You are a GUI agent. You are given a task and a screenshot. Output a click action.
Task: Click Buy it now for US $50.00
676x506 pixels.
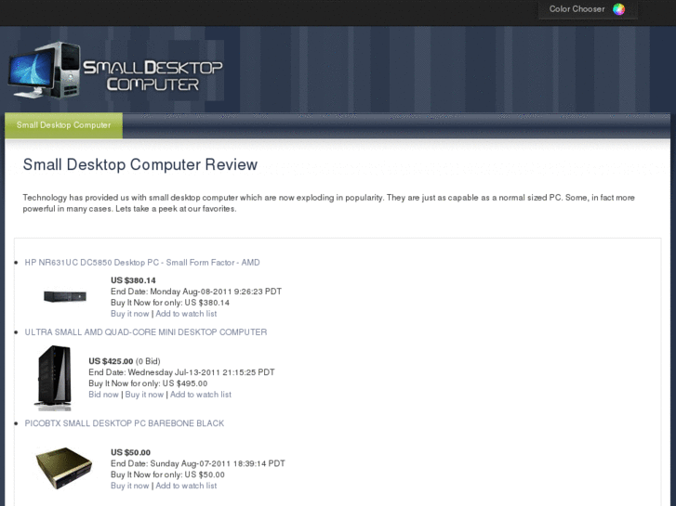(130, 486)
